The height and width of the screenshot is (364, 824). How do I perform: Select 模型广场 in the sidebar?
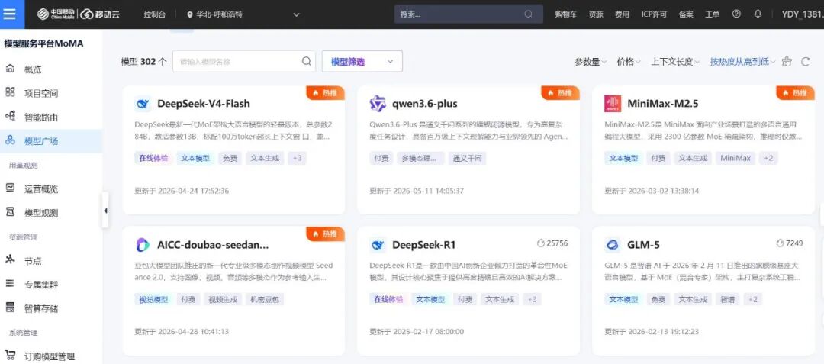coord(51,140)
